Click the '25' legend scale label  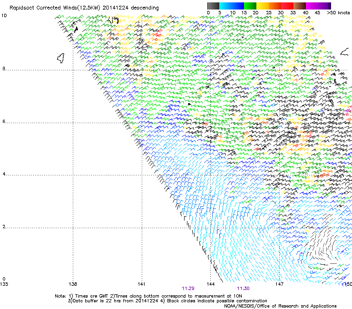[269, 13]
